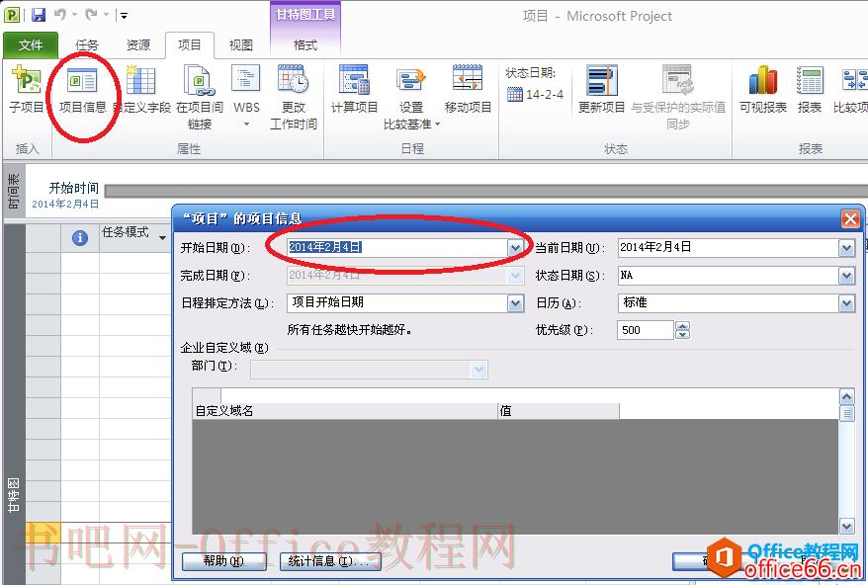Click the blue indicator info column header
868x585 pixels.
pyautogui.click(x=80, y=238)
